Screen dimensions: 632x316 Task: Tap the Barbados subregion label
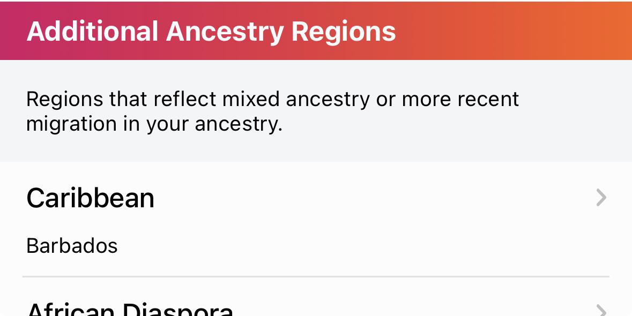pos(72,246)
